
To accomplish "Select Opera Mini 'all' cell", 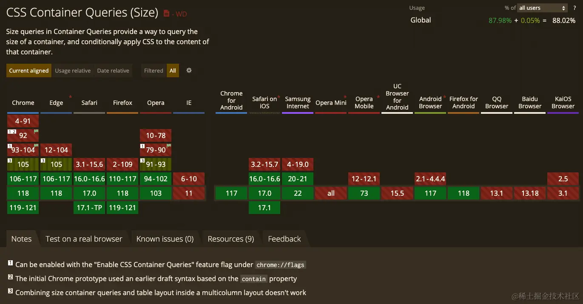I will tap(331, 193).
